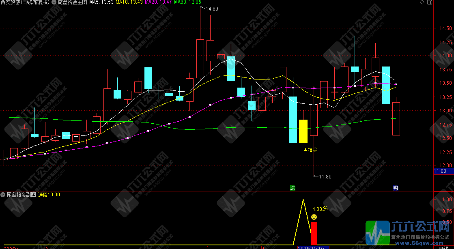The image size is (454, 249).
Task: Click the yellow candlestick on the chart
Action: click(303, 131)
